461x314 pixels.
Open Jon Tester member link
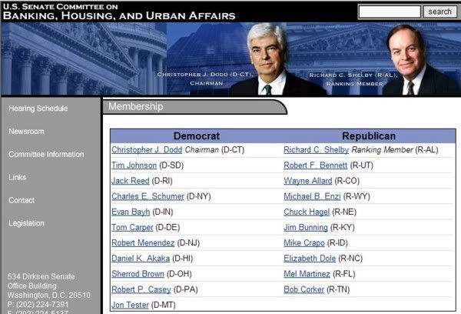click(130, 306)
